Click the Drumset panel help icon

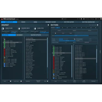point(48,25)
